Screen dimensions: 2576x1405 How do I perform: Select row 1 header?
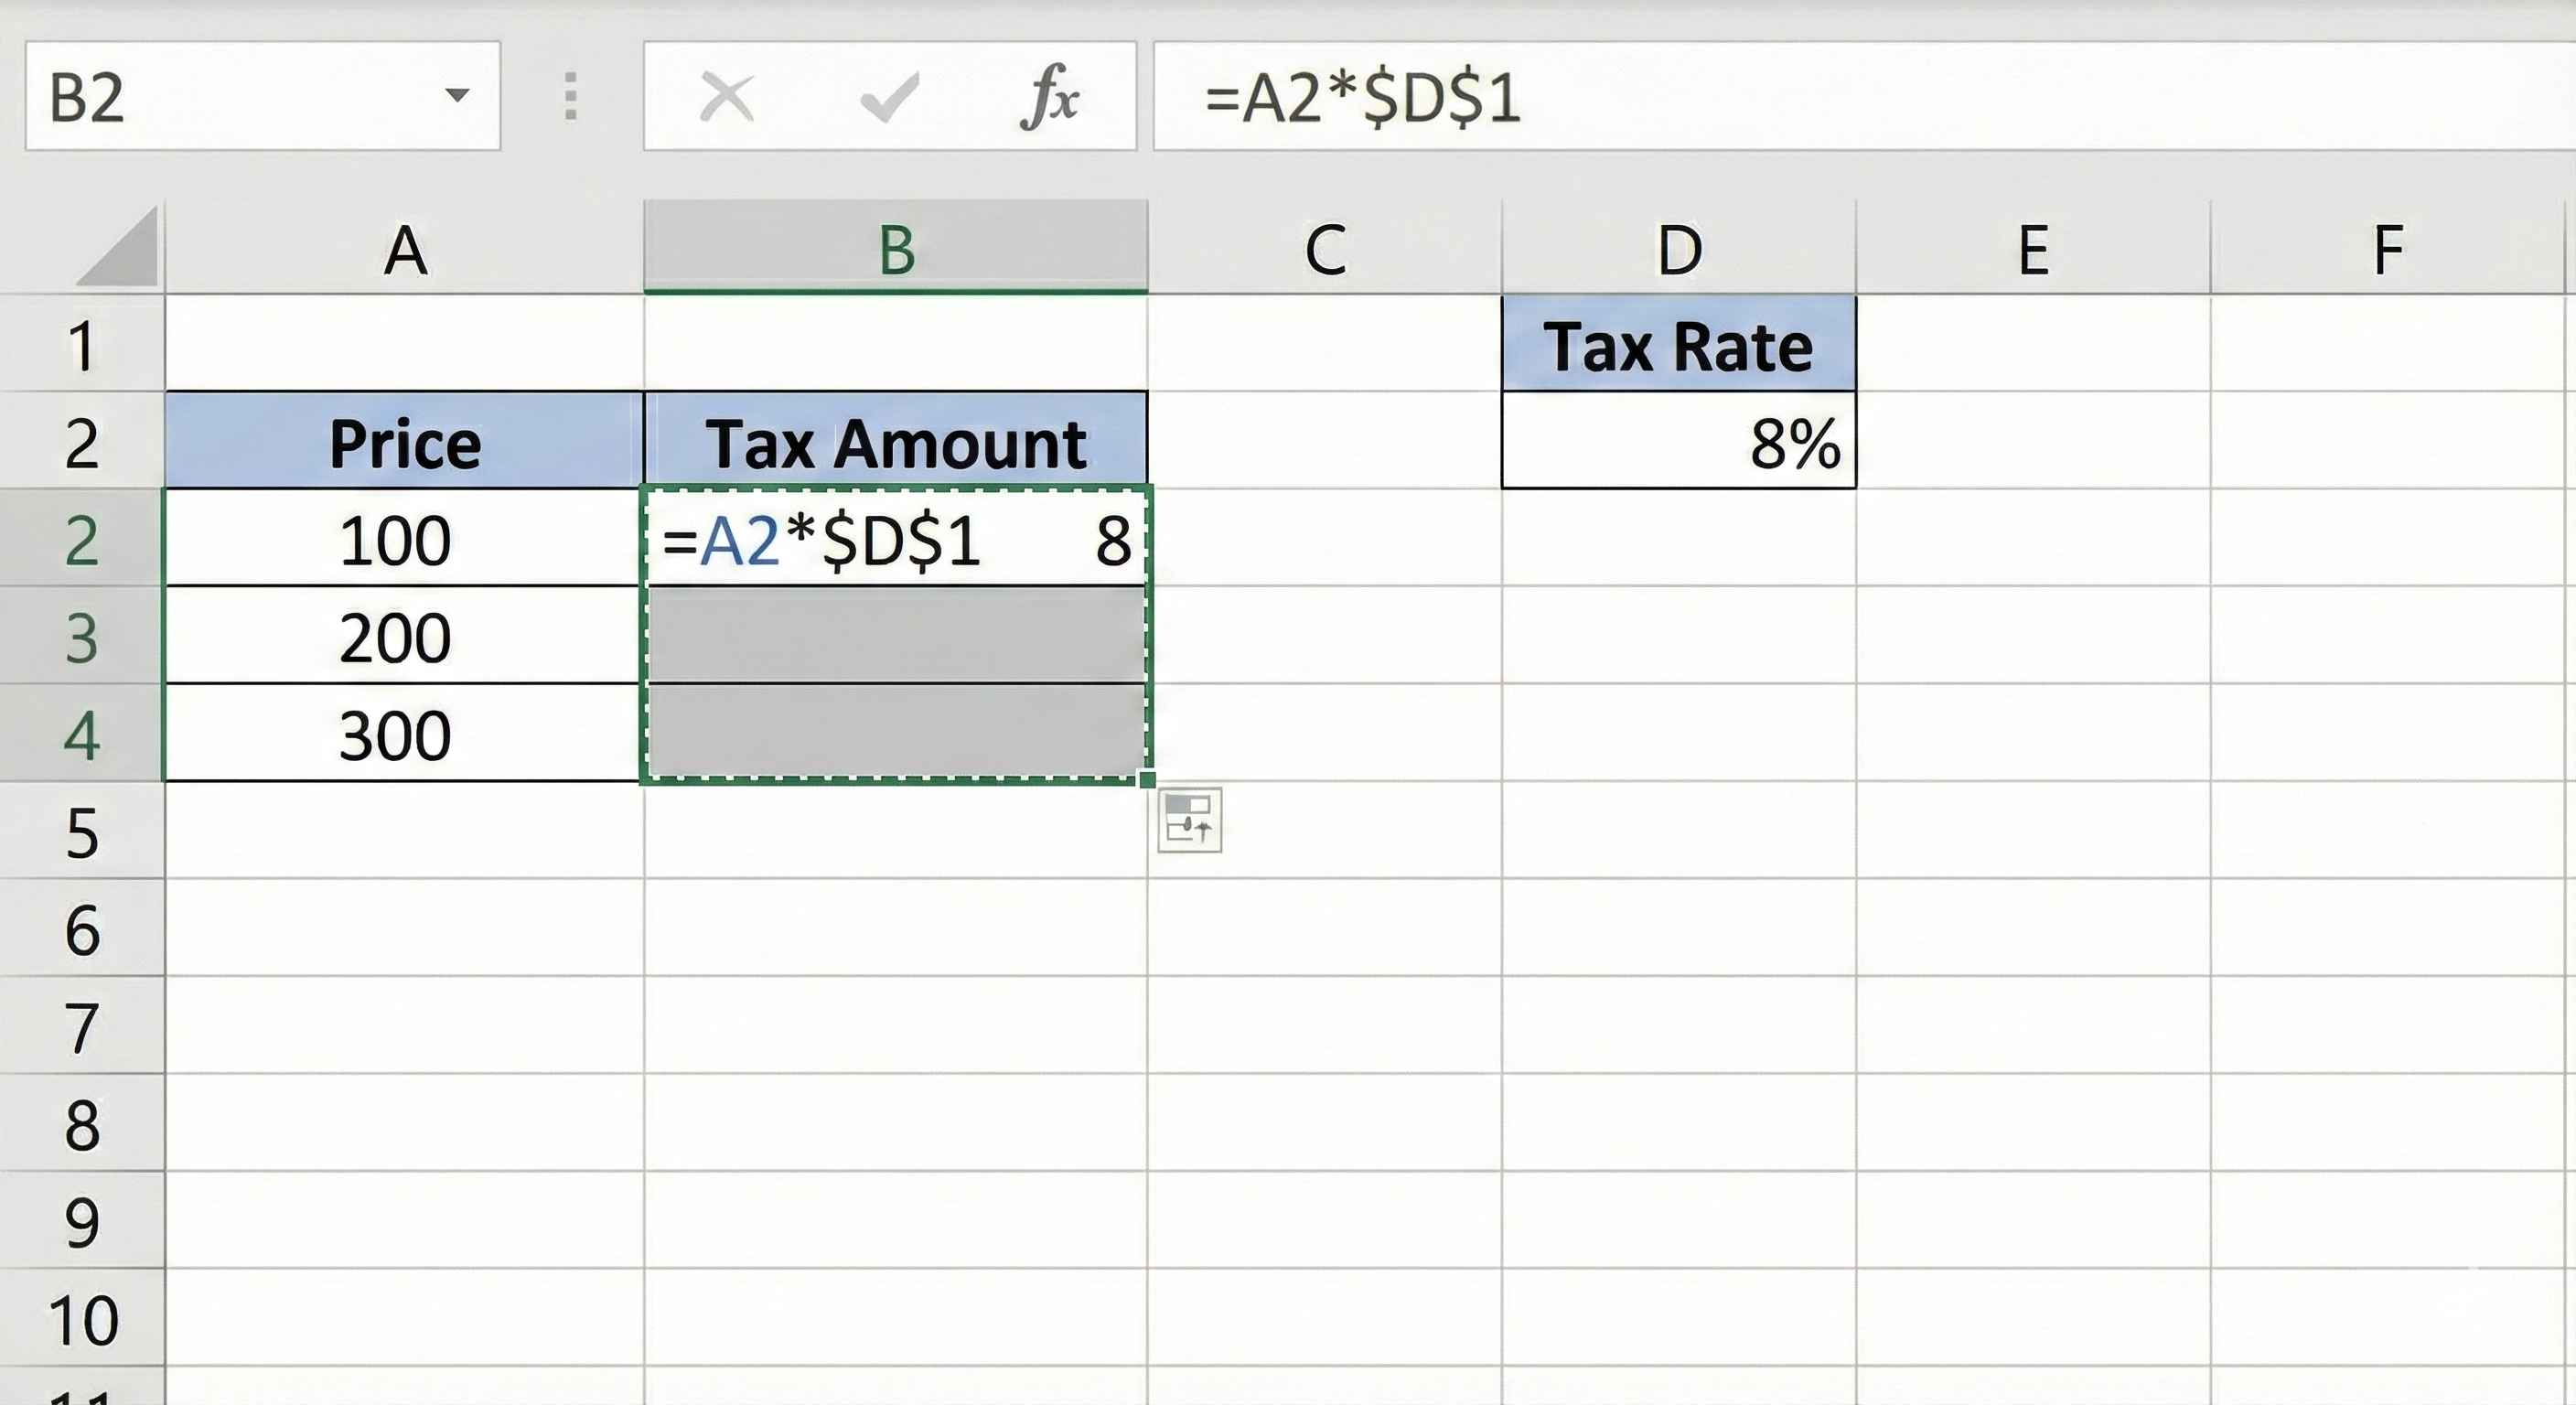coord(85,345)
